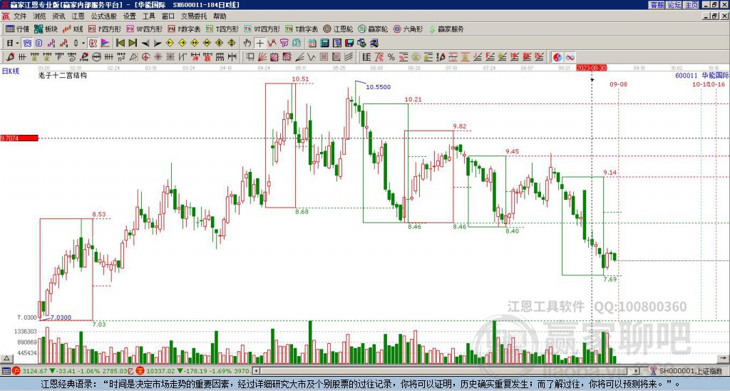This screenshot has height=391, width=730.
Task: Toggle the infinity symbol tool
Action: click(x=570, y=57)
